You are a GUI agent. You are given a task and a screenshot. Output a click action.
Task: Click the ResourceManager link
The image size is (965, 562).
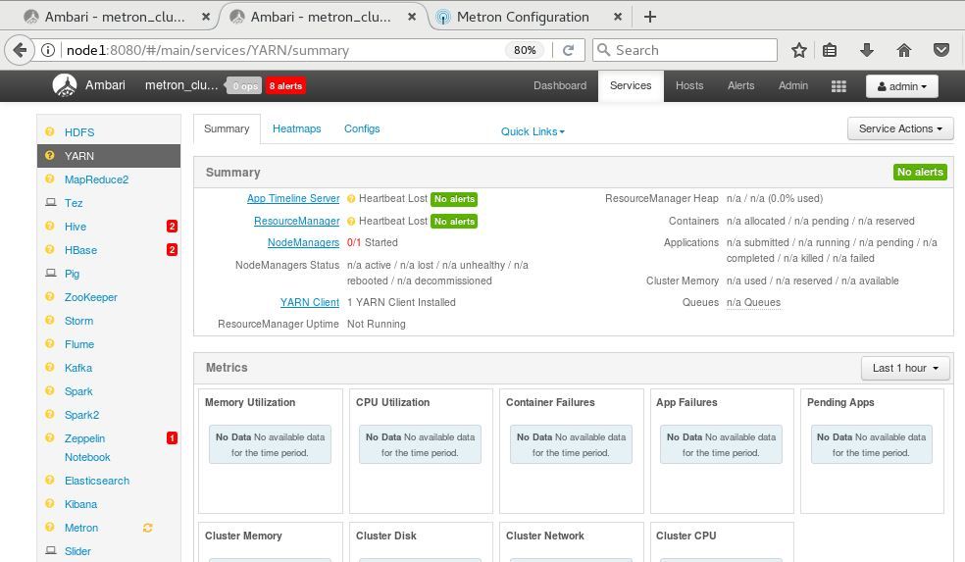tap(296, 221)
